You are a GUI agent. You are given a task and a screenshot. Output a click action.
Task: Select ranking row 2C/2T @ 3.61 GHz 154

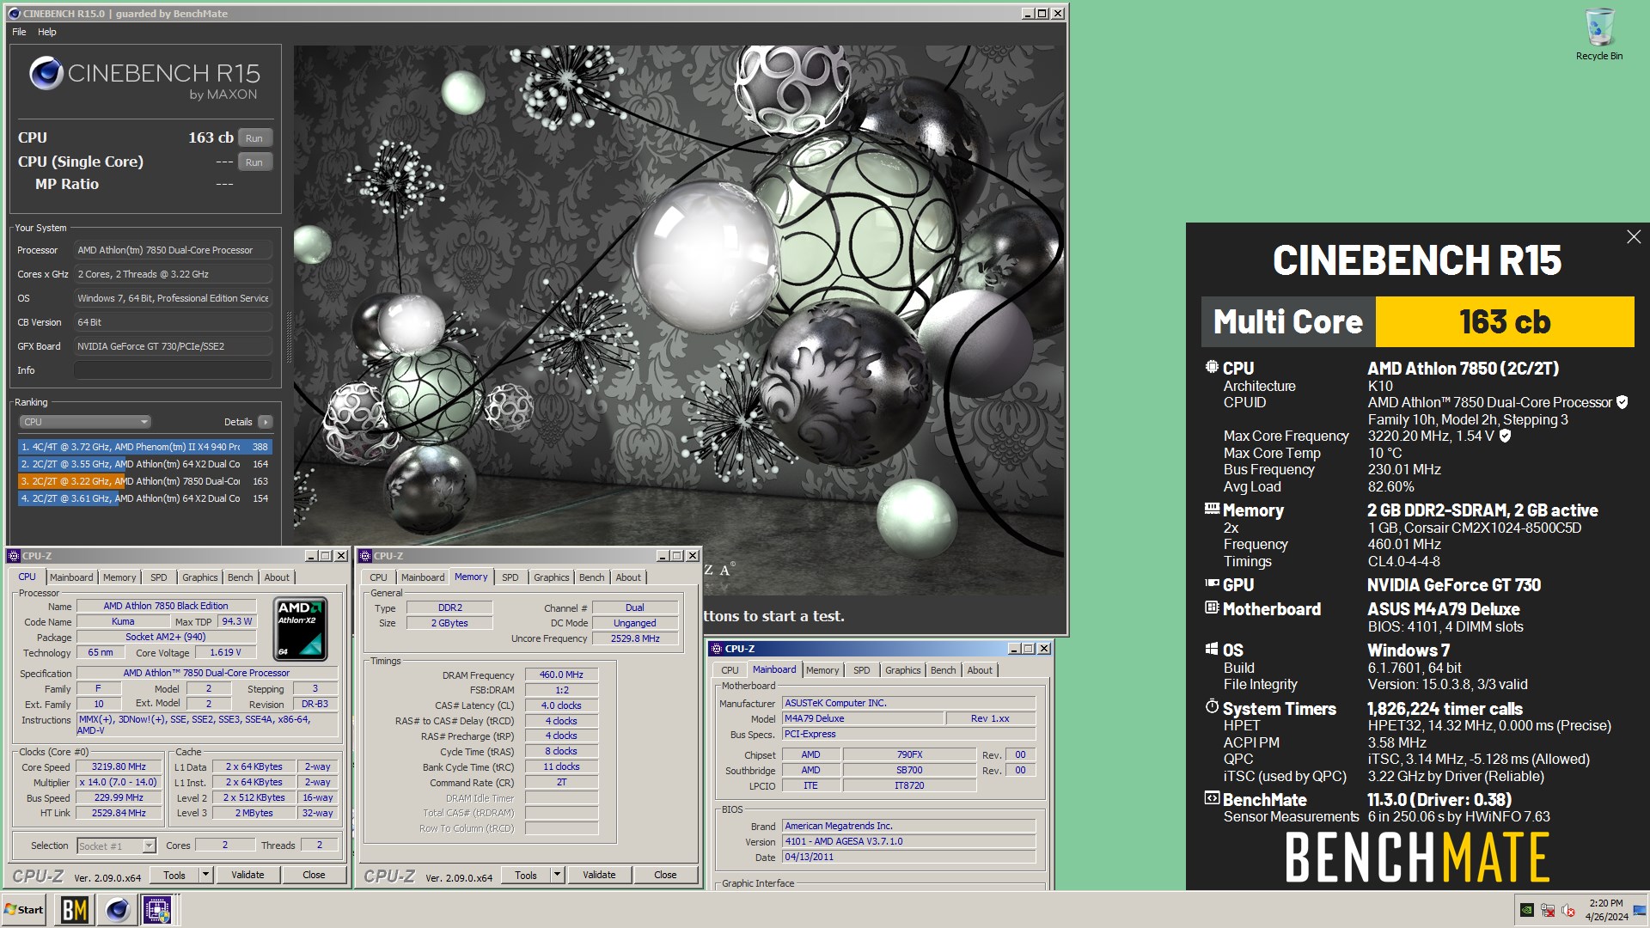pos(144,498)
